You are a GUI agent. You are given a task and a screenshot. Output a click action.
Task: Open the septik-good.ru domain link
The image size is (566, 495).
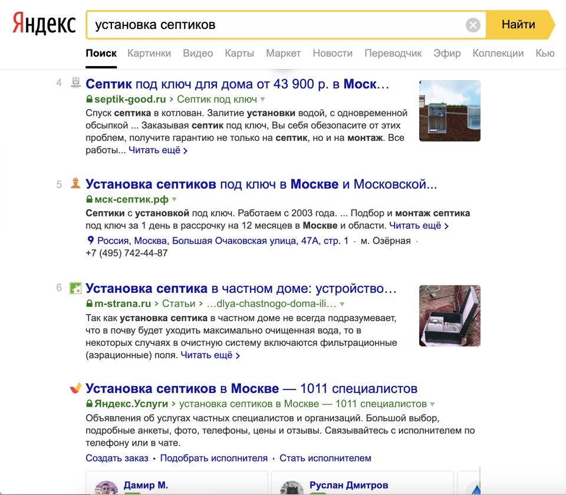(130, 99)
